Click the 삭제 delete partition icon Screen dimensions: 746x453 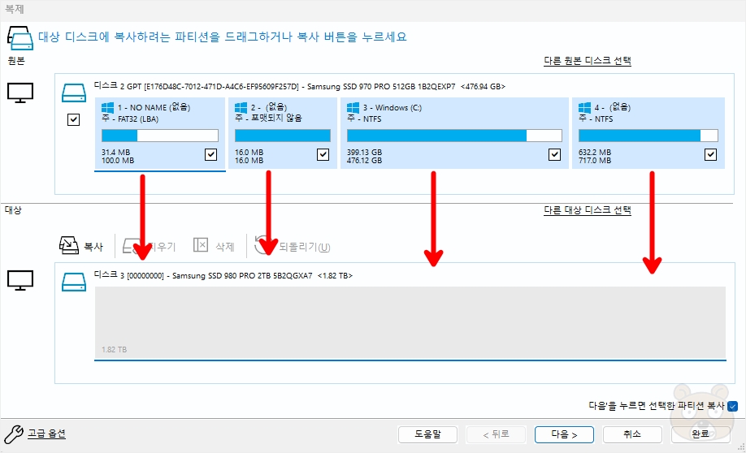(201, 245)
